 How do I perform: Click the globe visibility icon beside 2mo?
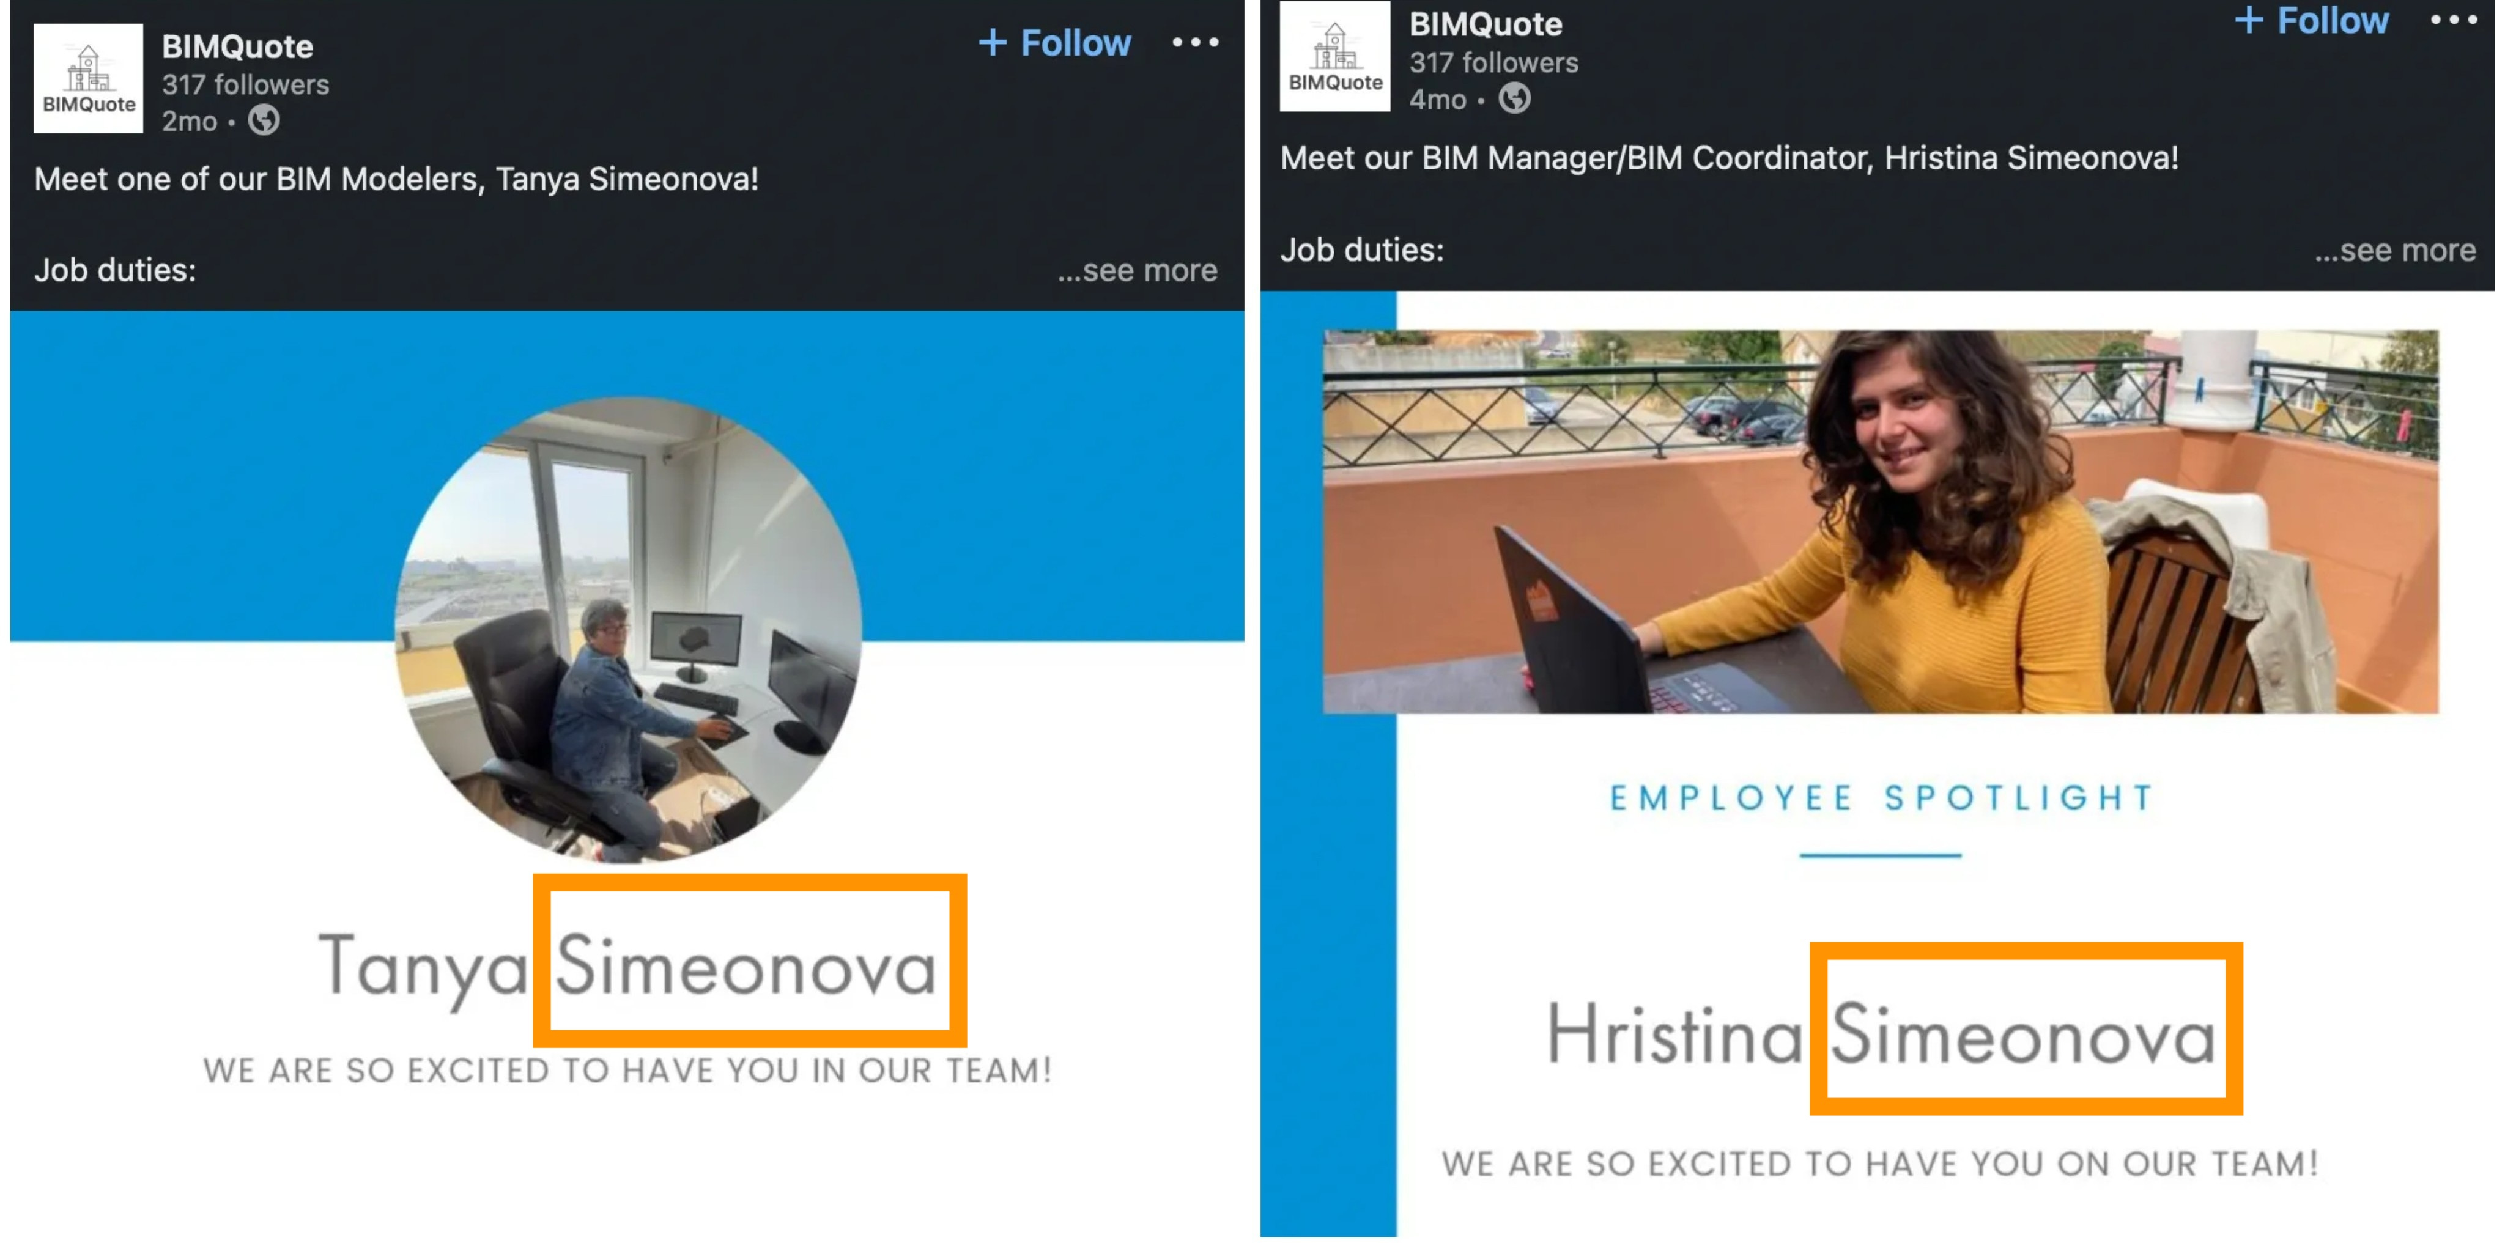pos(264,120)
